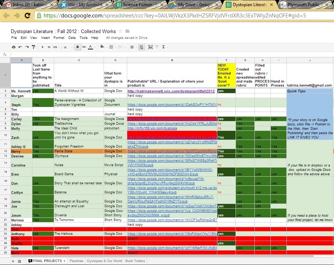Toggle bold formatting
Image resolution: width=334 pixels, height=265 pixels.
(78, 47)
